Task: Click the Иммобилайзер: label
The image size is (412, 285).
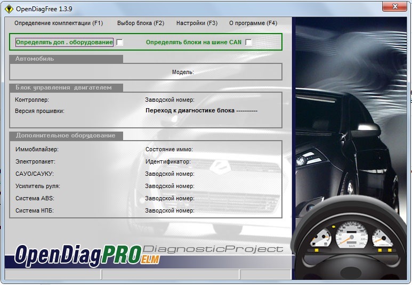Action: tap(37, 149)
